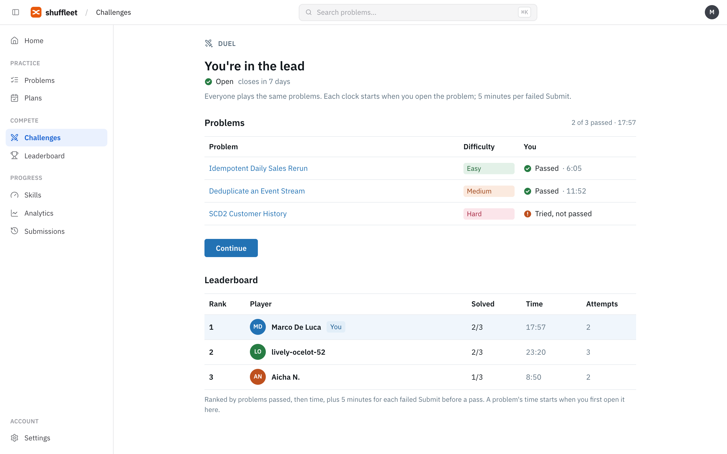Click the MD avatar for Marco De Luca

[258, 327]
